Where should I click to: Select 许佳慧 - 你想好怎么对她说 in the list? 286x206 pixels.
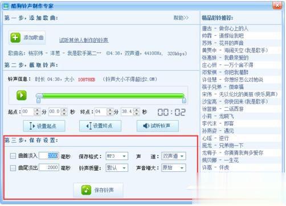pos(232,80)
